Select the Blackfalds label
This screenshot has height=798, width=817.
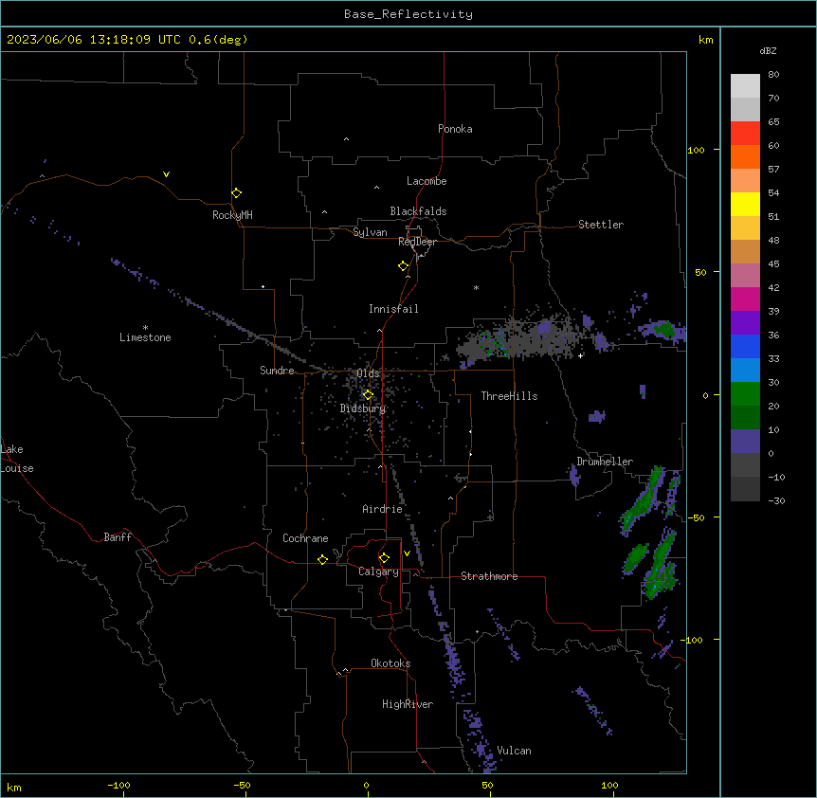click(418, 211)
